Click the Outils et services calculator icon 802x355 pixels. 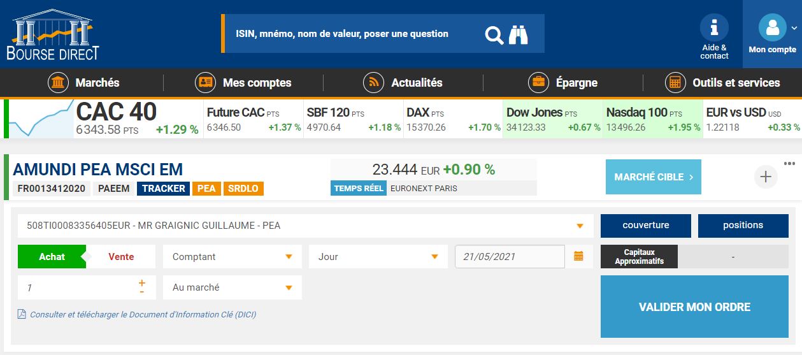click(675, 83)
